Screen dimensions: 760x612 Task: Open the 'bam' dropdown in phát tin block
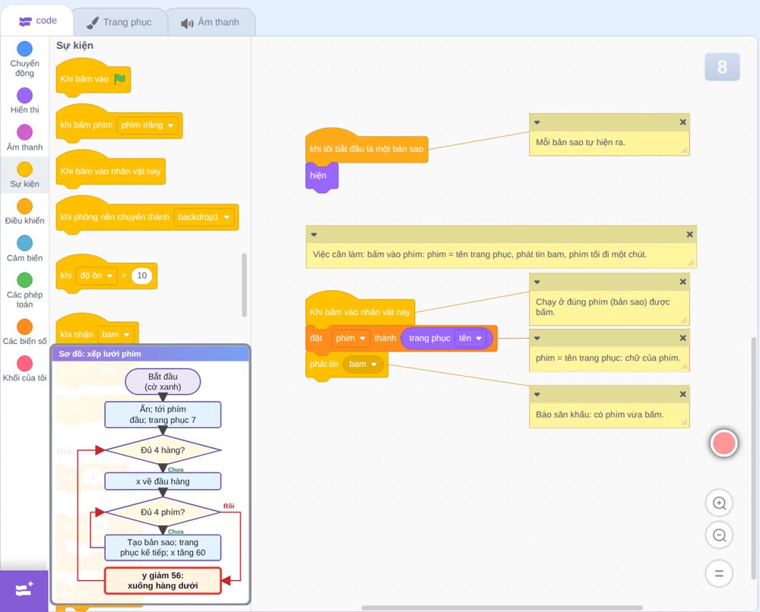[363, 364]
